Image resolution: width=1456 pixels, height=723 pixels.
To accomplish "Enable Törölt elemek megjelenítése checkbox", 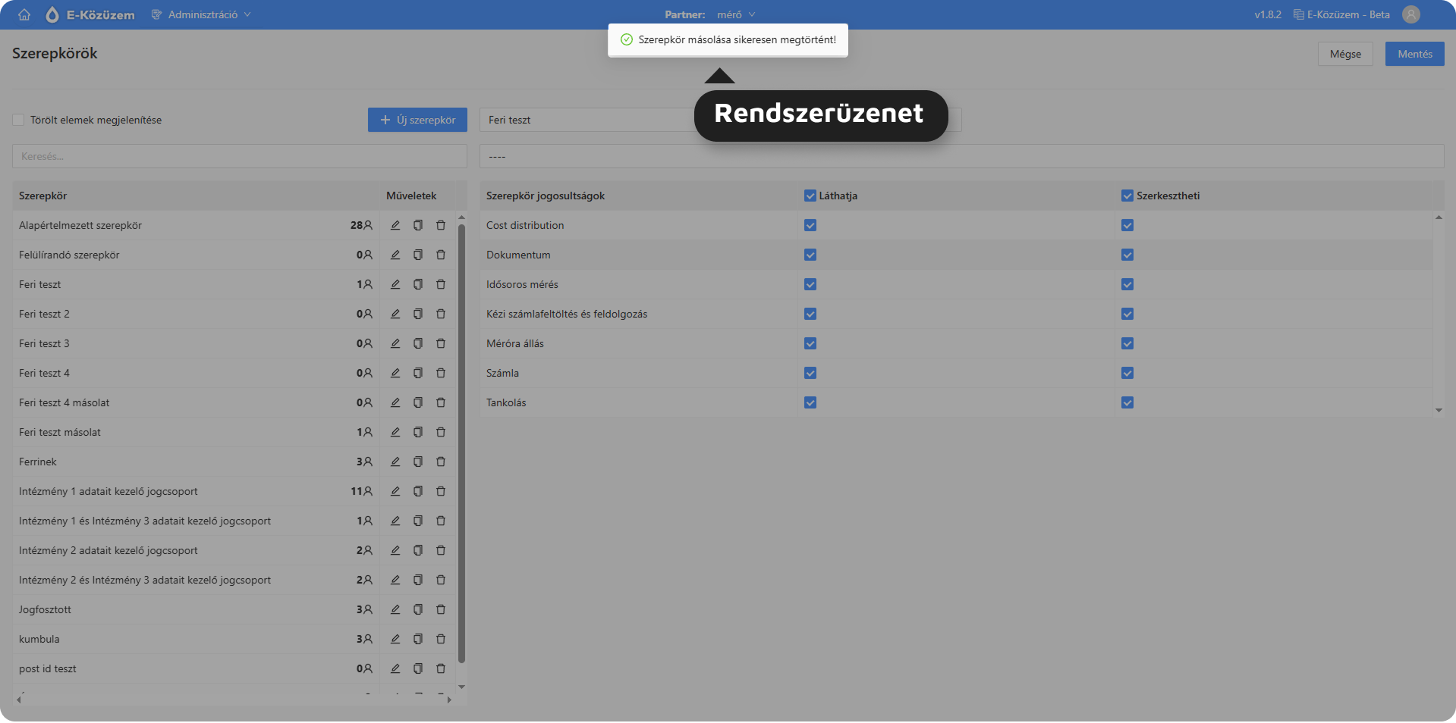I will [18, 120].
